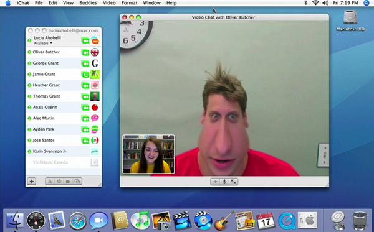
Task: Click George Grant's green video camera icon
Action: (x=85, y=63)
